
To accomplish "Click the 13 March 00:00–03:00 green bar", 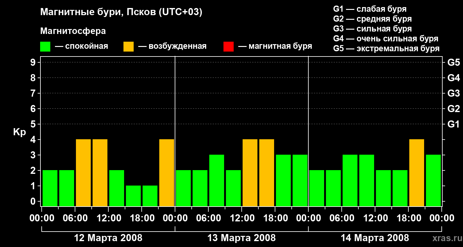I will pyautogui.click(x=183, y=188).
